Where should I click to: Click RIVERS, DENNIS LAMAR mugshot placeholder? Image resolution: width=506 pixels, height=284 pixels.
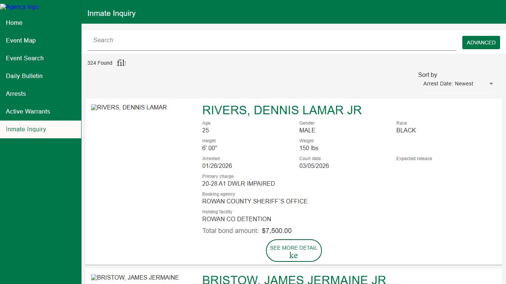[x=129, y=107]
